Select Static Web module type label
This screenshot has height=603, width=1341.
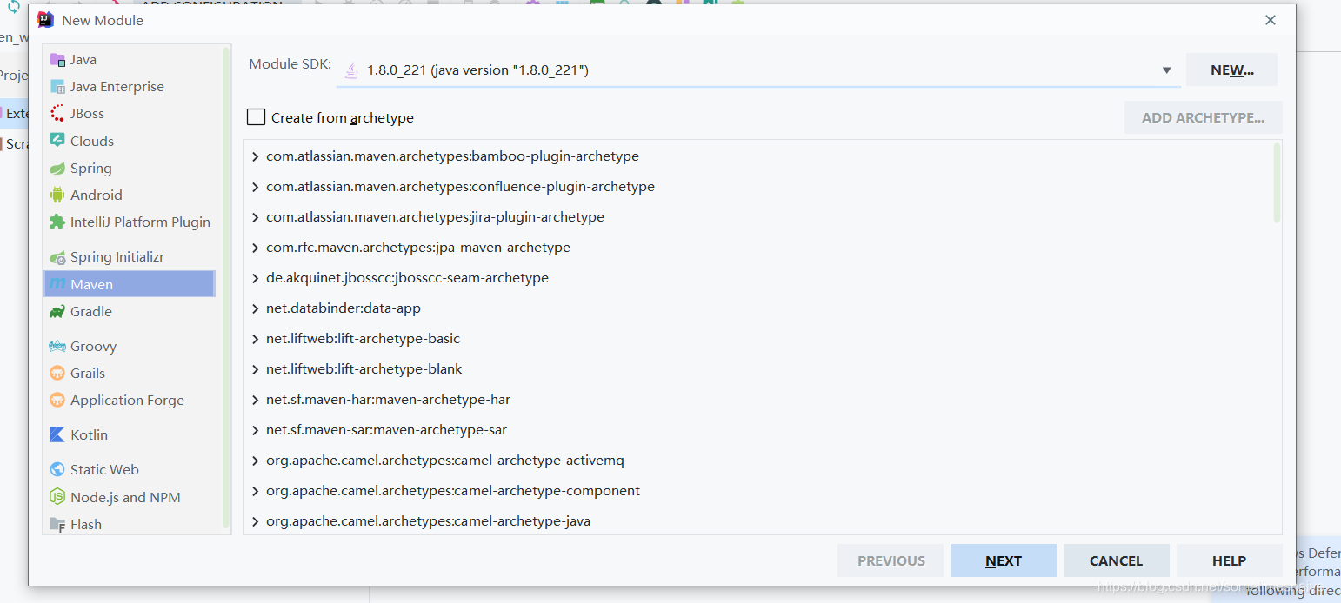coord(104,470)
